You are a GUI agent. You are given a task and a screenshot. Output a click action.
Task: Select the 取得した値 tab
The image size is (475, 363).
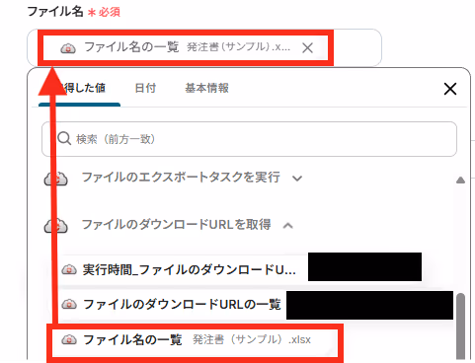point(79,88)
